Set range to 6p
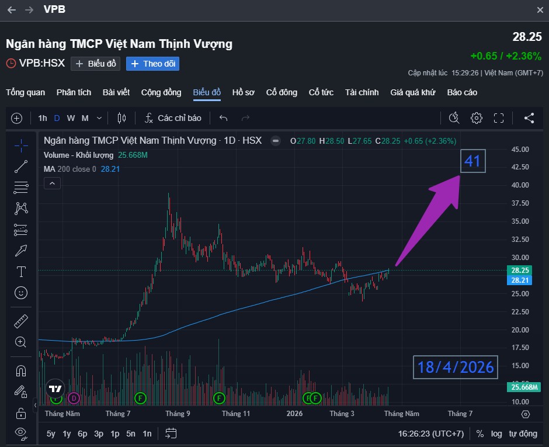The image size is (549, 447). click(82, 434)
